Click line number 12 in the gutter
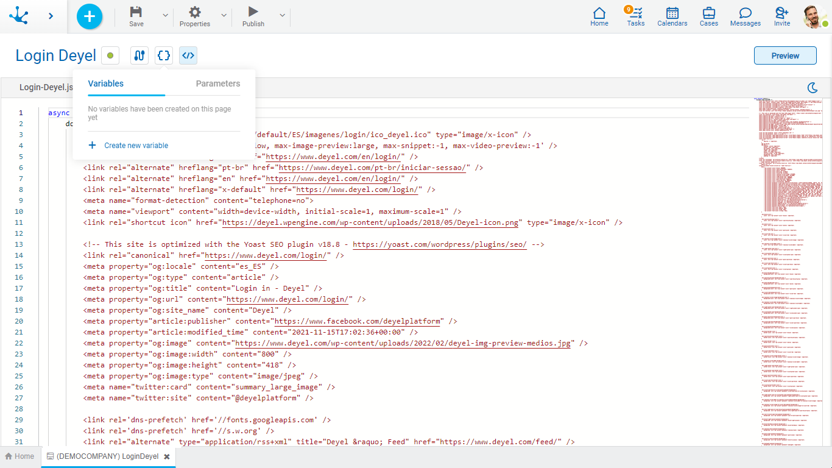The height and width of the screenshot is (468, 832). [x=20, y=233]
